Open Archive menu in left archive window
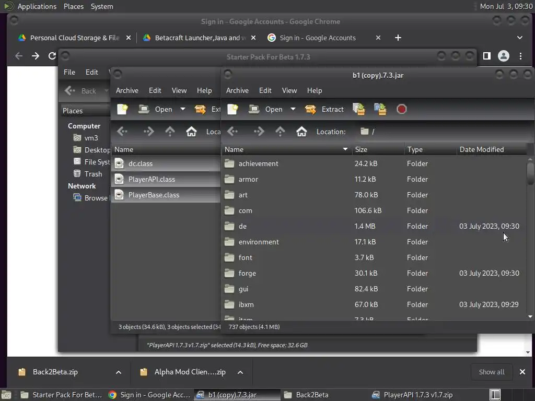This screenshot has height=401, width=535. 127,90
